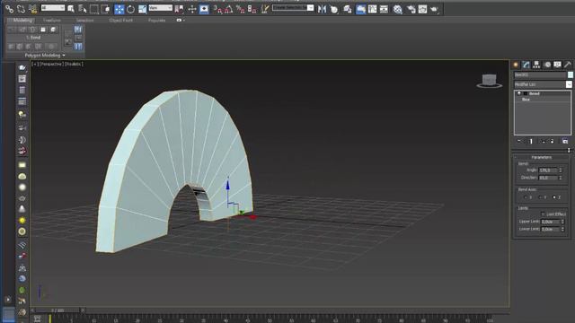Screen dimensions: 575x323
Task: Switch to the Populate ribbon tab
Action: click(x=156, y=21)
